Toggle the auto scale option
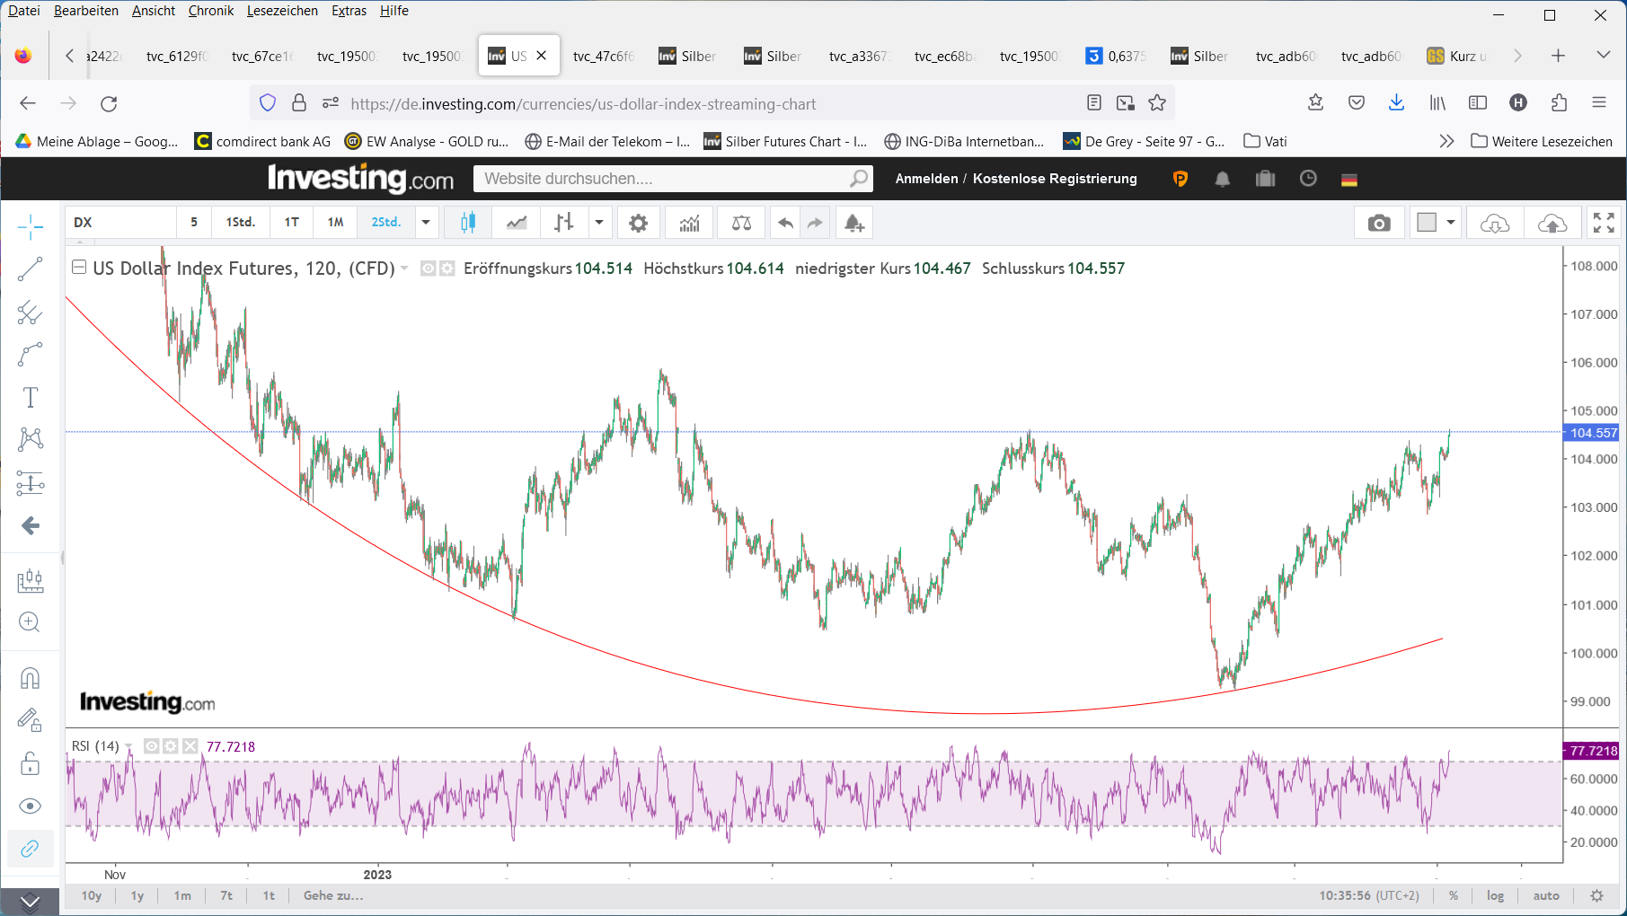Image resolution: width=1627 pixels, height=916 pixels. point(1546,895)
